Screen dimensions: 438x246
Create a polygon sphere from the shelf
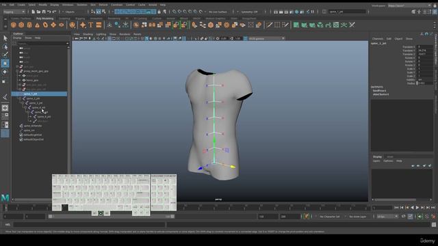[14, 25]
